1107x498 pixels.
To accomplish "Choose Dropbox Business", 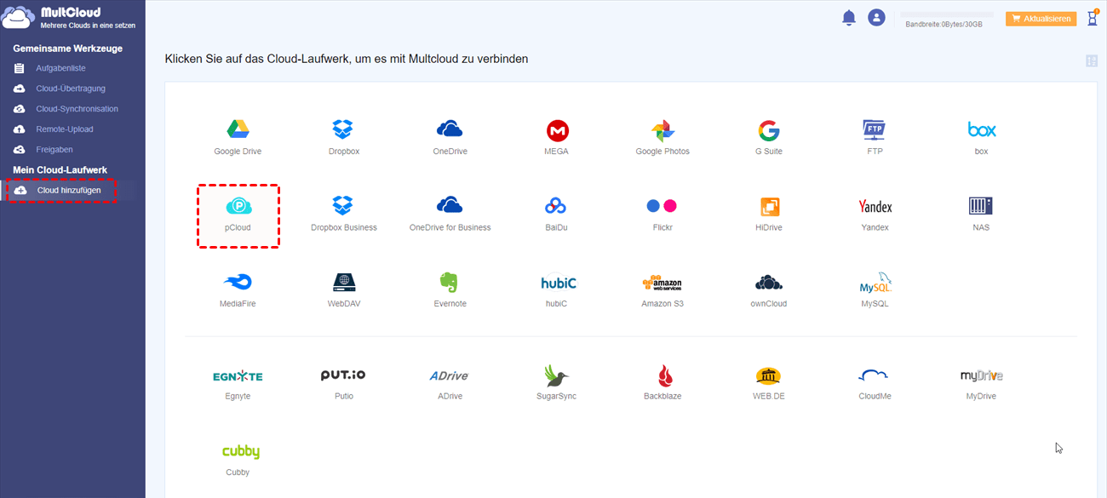I will click(343, 205).
